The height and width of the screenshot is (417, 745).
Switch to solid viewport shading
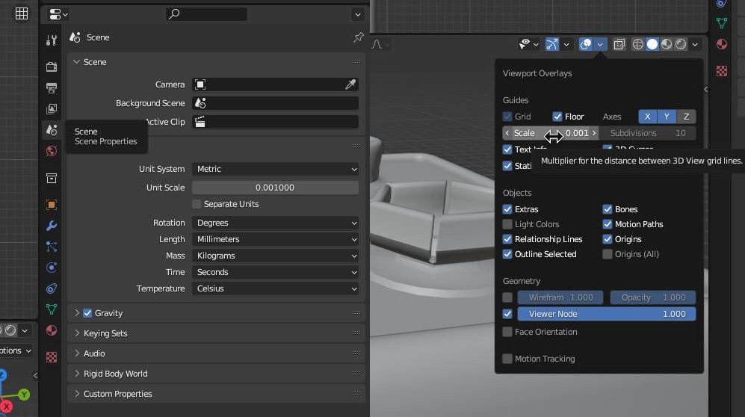click(x=652, y=45)
